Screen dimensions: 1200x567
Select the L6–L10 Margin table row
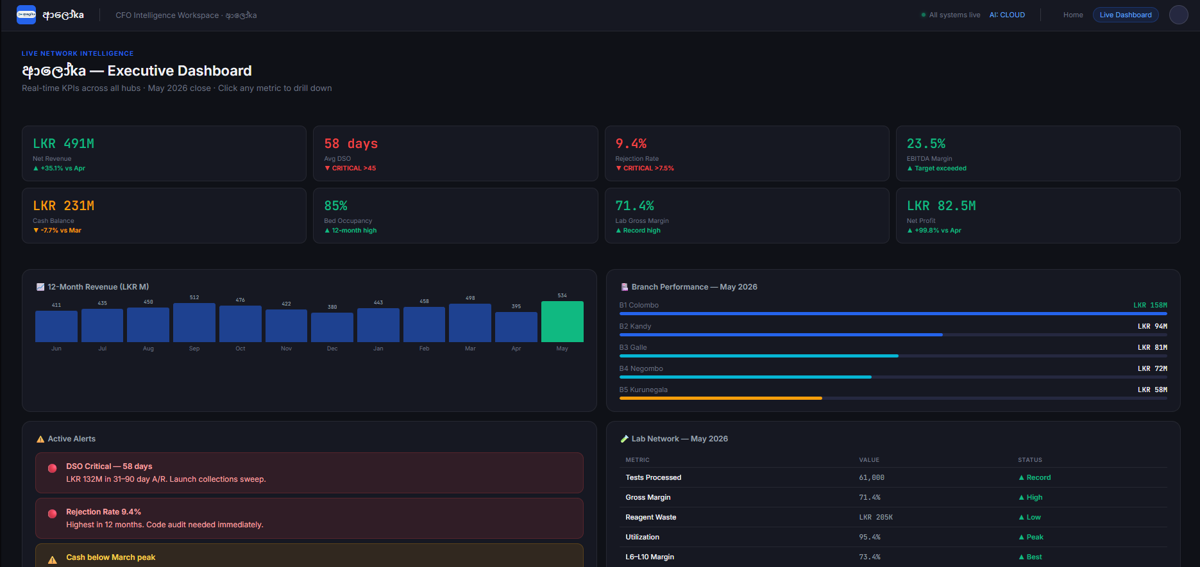coord(893,557)
